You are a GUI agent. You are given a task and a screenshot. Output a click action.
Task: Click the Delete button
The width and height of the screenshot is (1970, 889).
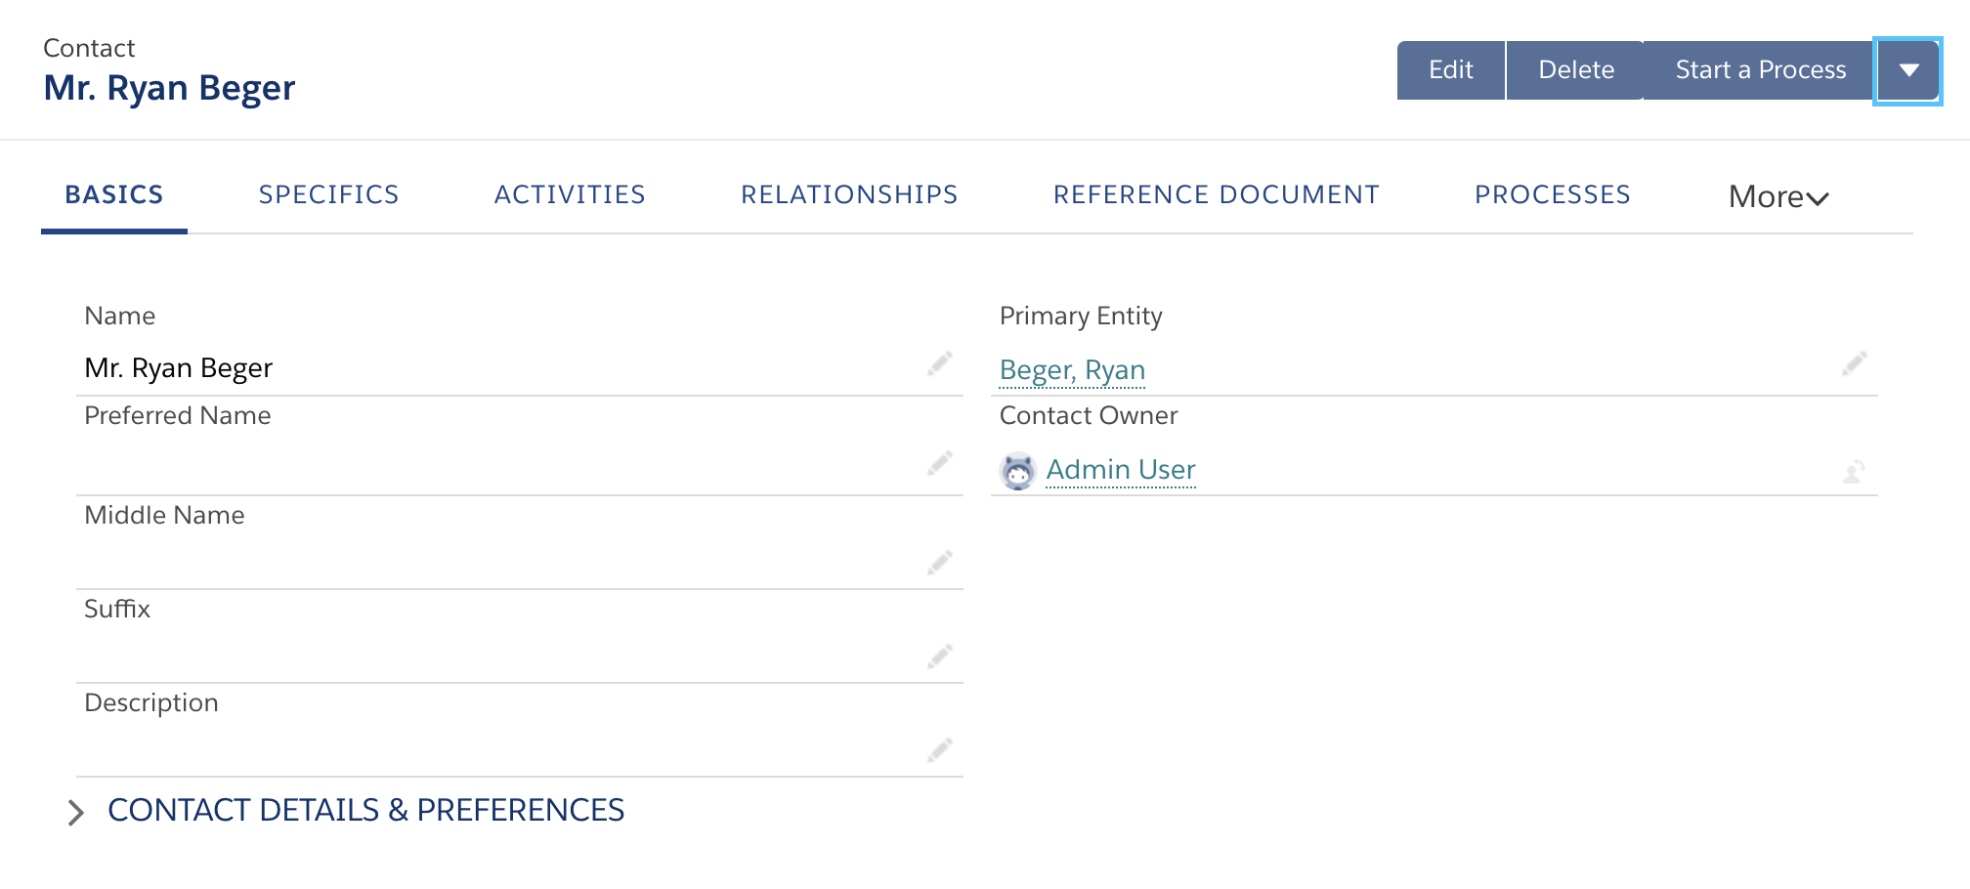pos(1576,69)
